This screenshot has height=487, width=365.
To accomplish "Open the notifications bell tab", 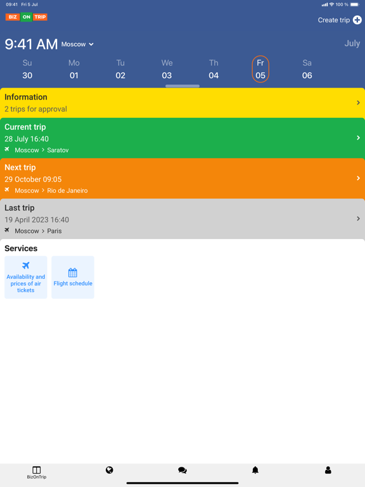I will tap(255, 470).
